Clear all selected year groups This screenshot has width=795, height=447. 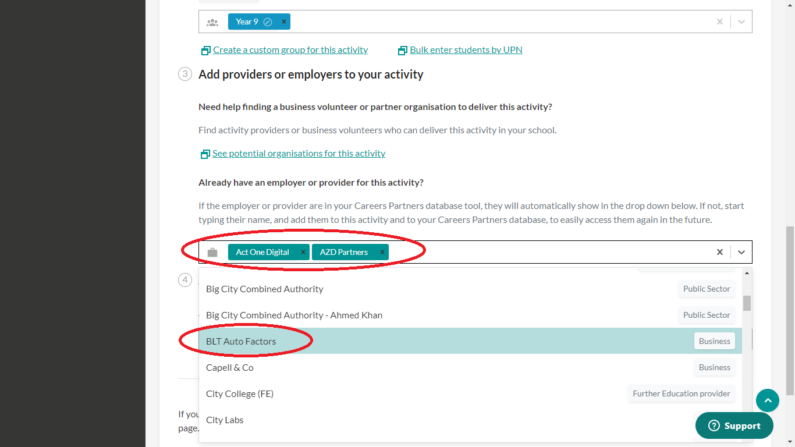720,22
